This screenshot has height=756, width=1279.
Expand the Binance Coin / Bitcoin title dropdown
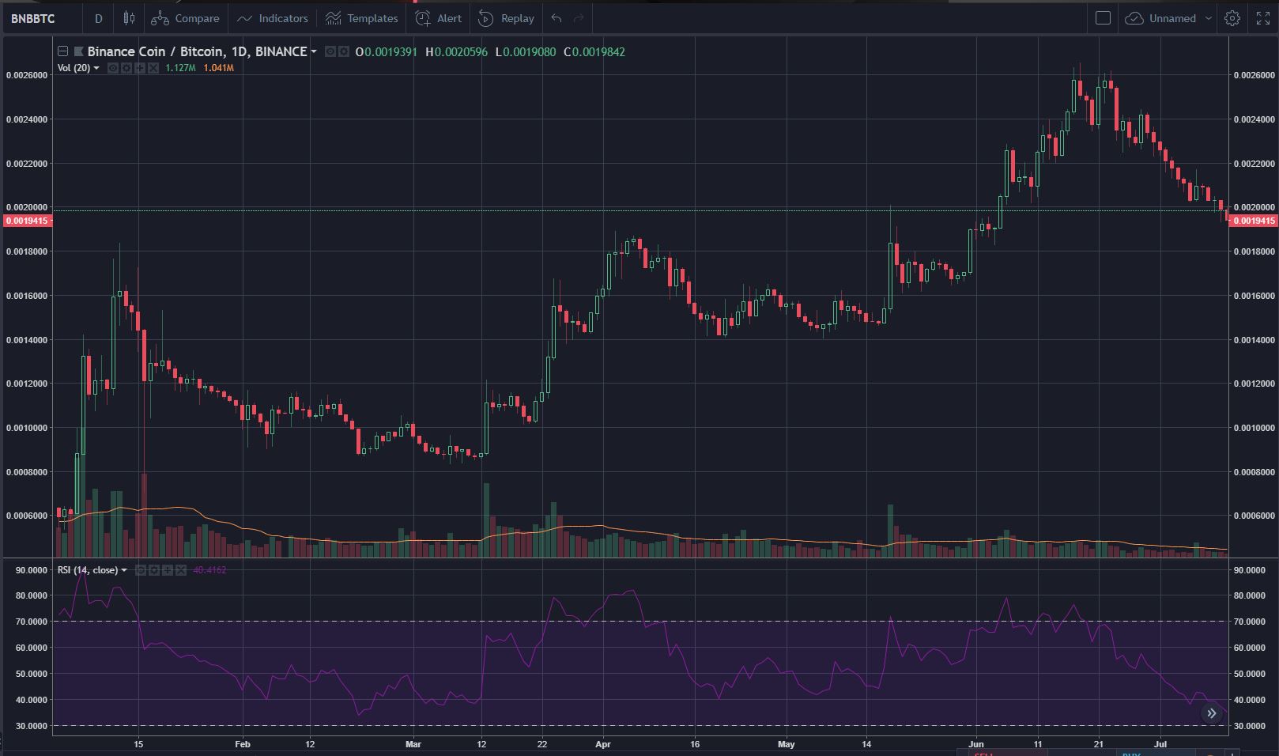point(314,51)
